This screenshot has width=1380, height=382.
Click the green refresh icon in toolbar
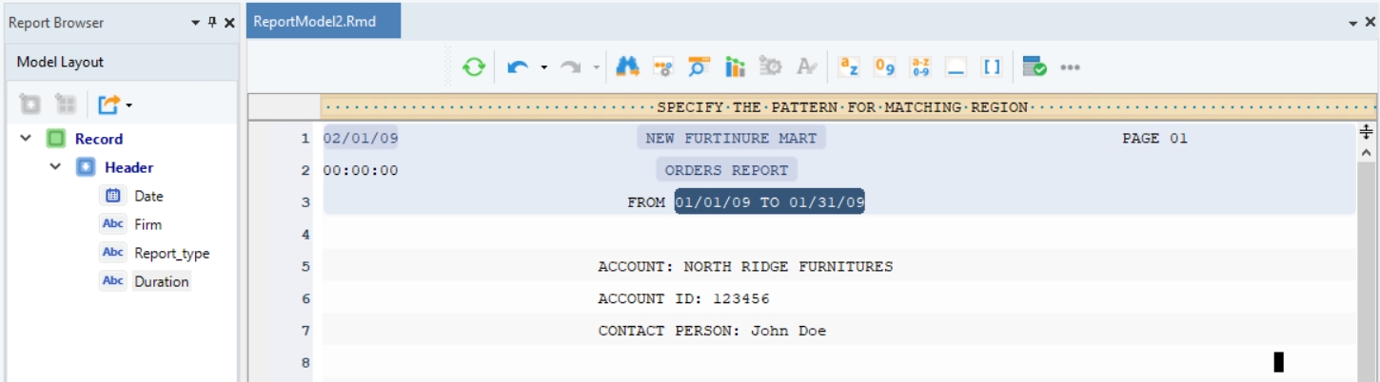click(x=474, y=67)
